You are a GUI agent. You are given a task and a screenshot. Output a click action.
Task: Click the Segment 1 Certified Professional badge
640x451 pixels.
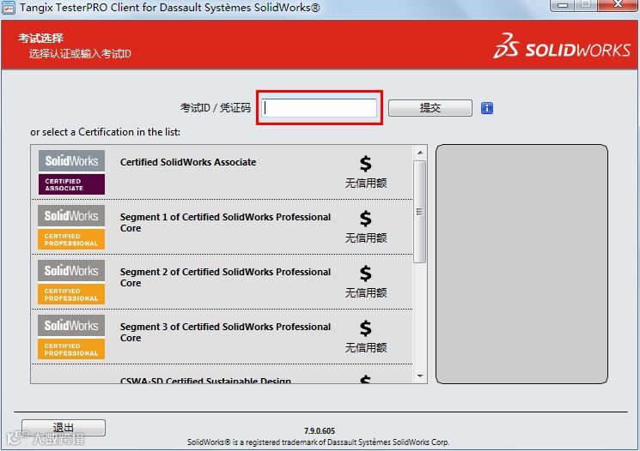click(x=71, y=227)
